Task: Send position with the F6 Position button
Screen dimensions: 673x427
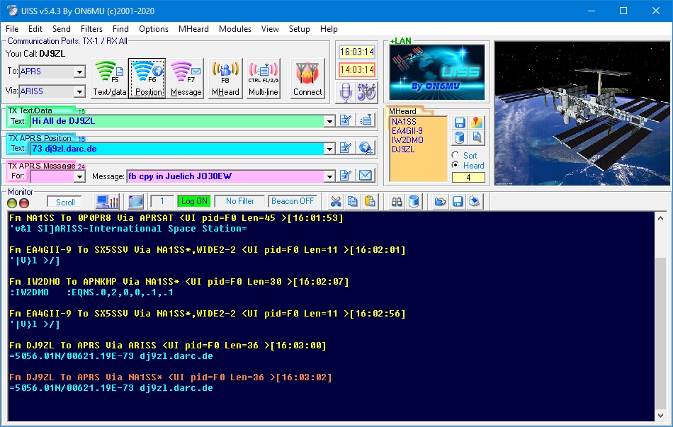Action: [147, 79]
